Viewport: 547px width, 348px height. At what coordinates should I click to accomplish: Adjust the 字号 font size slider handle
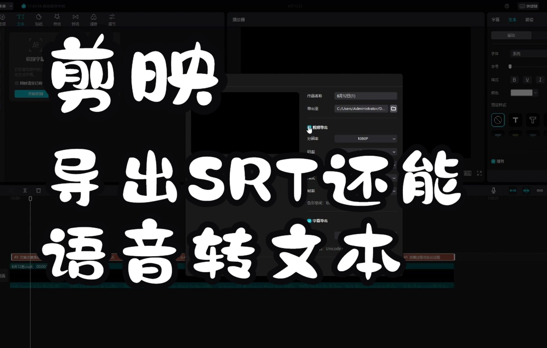click(510, 67)
